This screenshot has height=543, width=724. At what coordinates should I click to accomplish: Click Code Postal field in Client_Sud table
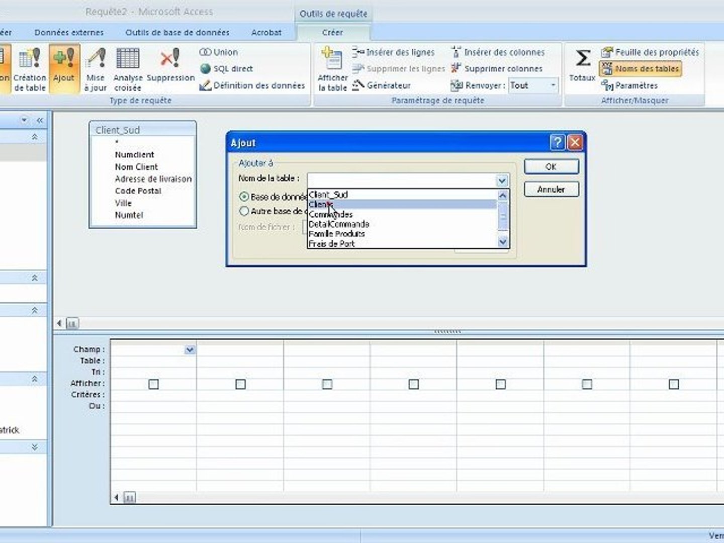tap(138, 191)
